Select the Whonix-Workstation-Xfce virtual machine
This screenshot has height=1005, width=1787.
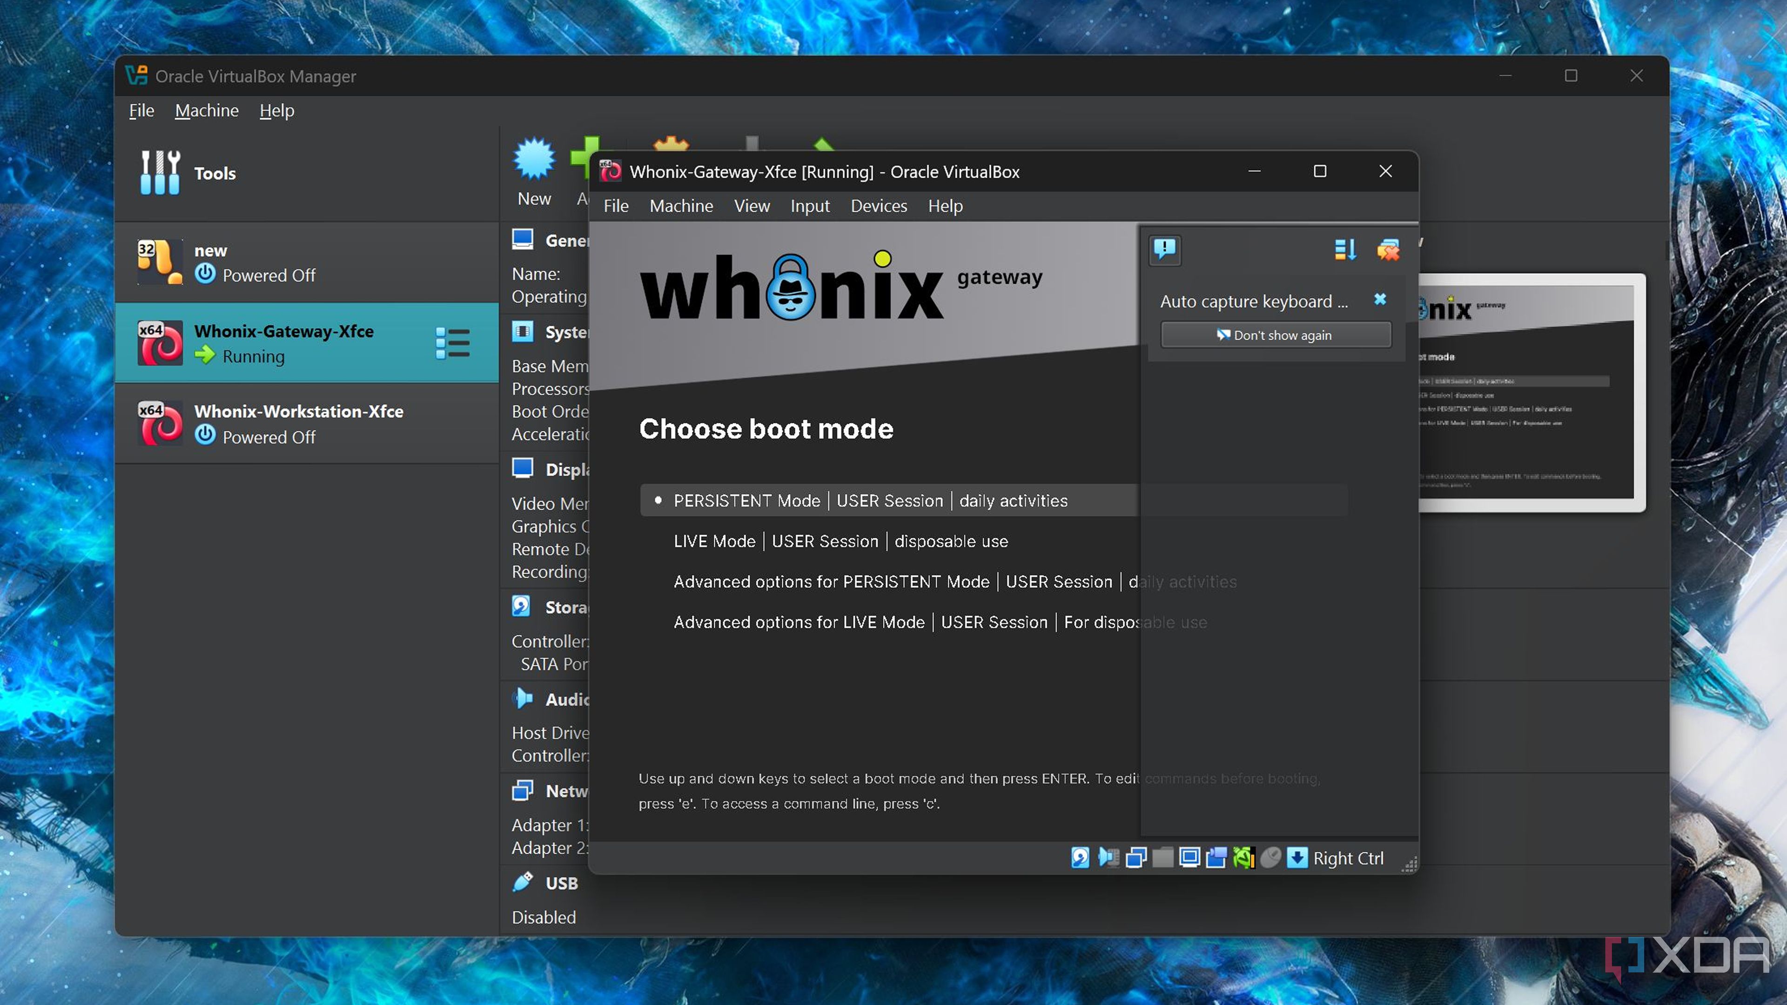[298, 423]
